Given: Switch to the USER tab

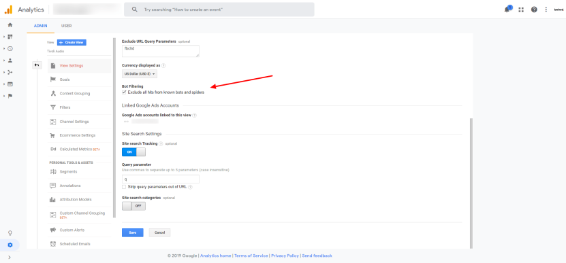Looking at the screenshot, I should tap(67, 26).
